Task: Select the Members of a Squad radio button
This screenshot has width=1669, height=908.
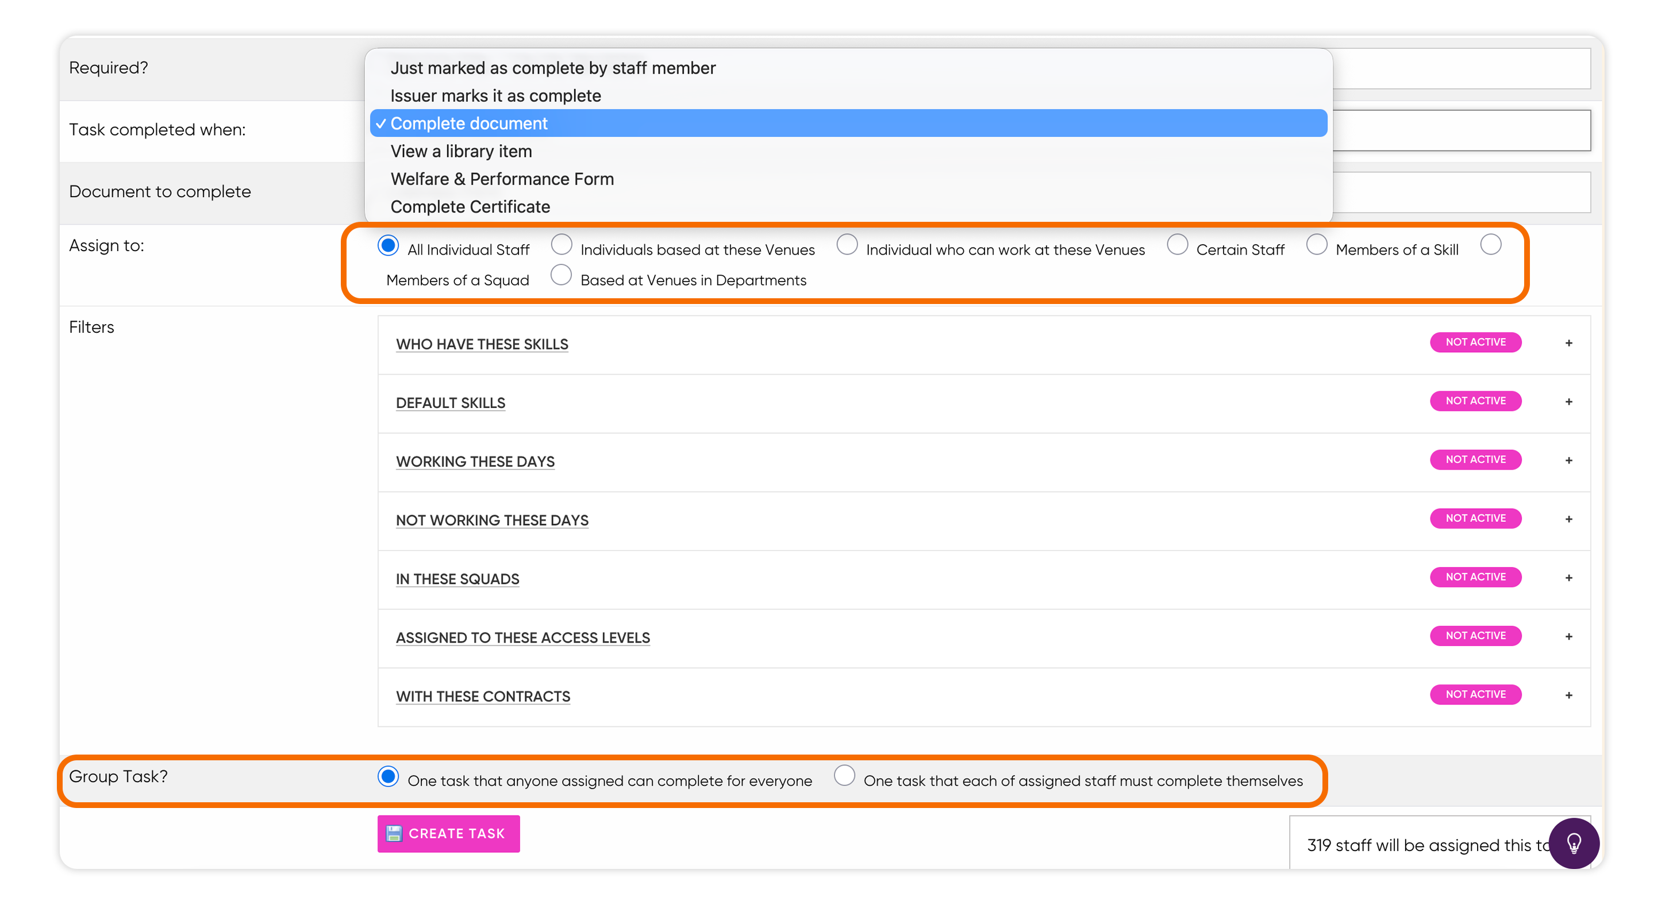Action: coord(1491,245)
